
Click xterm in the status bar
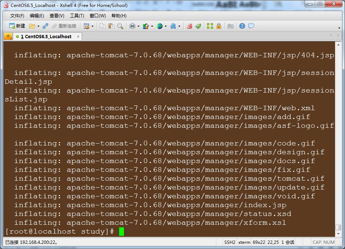pos(244,242)
